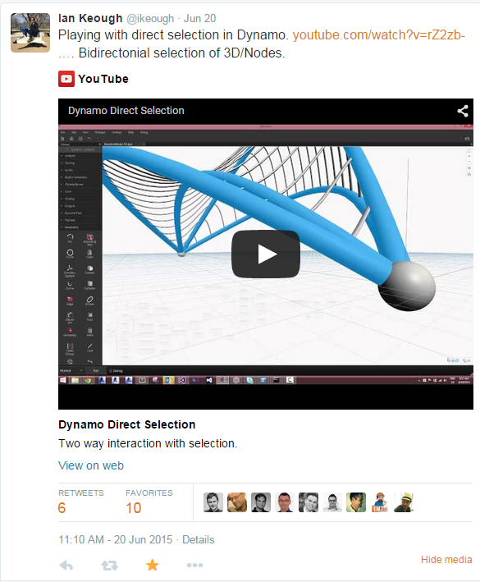Open the @ikeough handle
The height and width of the screenshot is (582, 480).
150,19
